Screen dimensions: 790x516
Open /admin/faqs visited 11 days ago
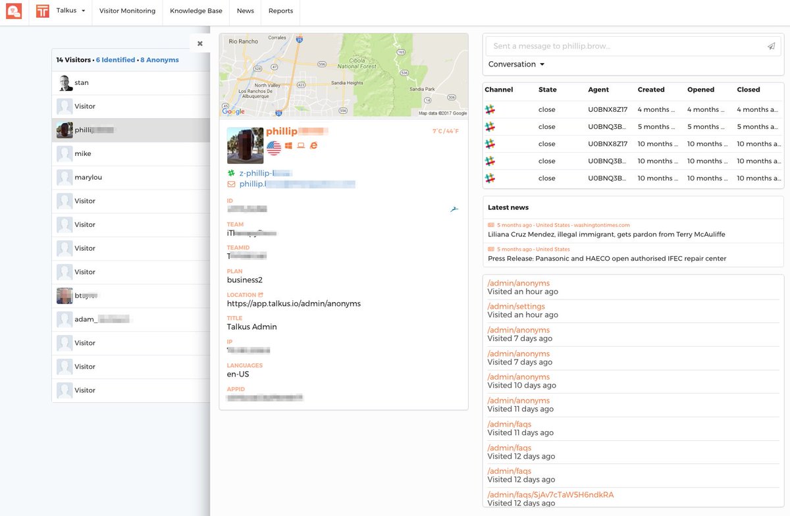509,425
